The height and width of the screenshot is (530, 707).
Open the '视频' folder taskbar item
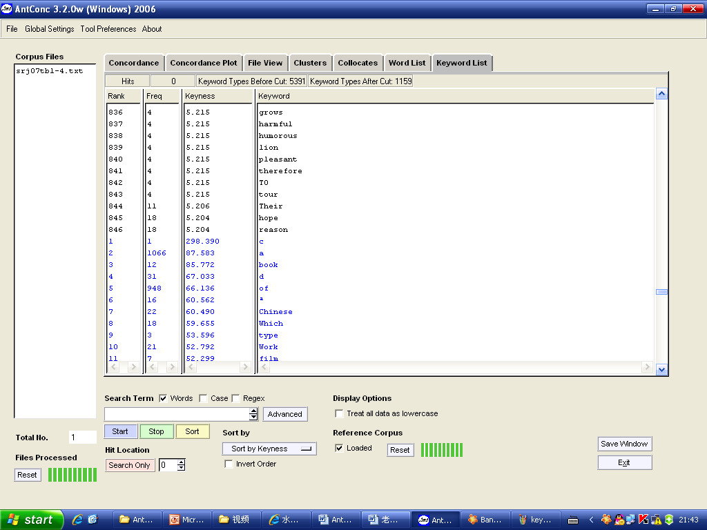[x=236, y=520]
